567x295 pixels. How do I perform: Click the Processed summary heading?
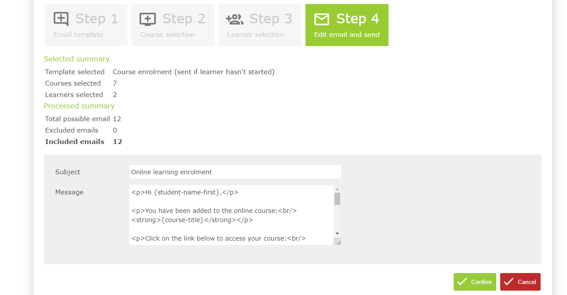[x=79, y=106]
